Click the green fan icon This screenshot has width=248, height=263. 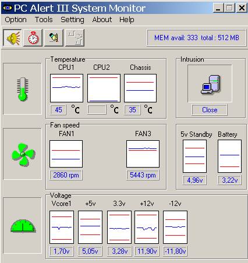23,155
